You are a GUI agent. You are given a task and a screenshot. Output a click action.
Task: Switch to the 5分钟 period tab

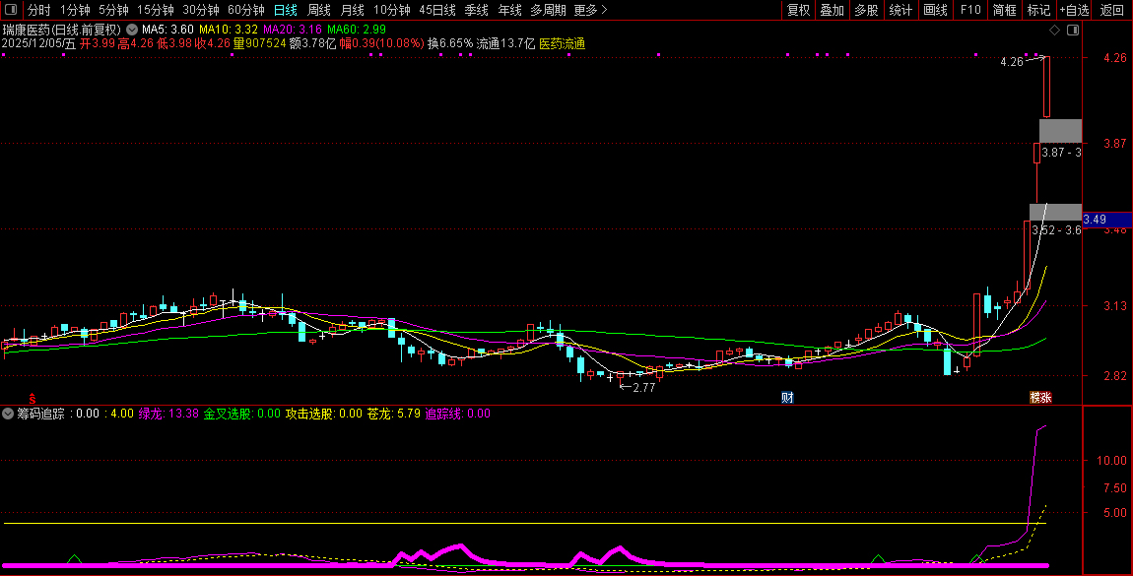(113, 10)
